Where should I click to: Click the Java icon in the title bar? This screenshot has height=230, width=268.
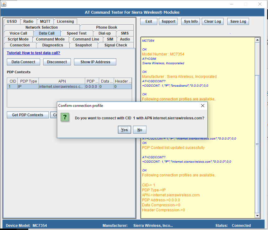pyautogui.click(x=4, y=4)
